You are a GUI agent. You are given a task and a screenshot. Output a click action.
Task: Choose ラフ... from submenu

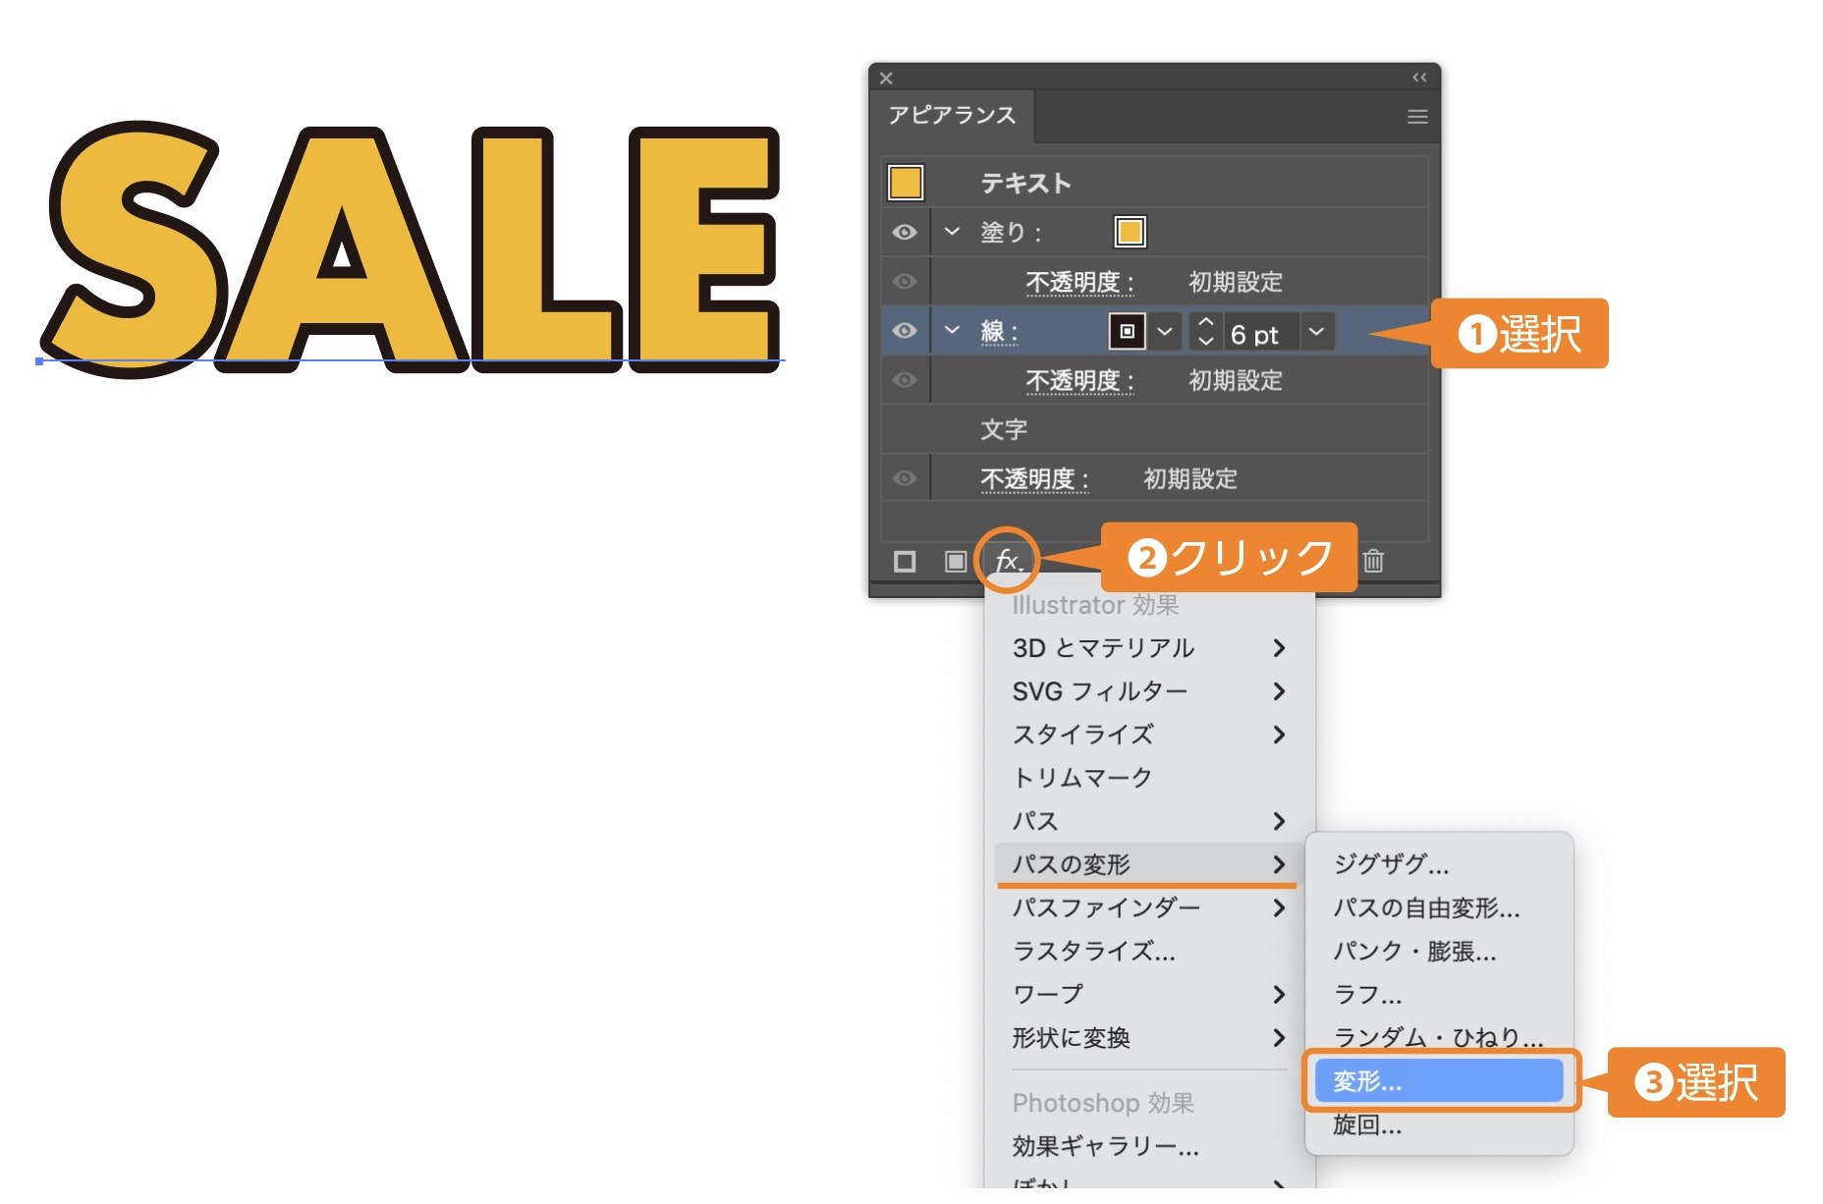(1439, 994)
